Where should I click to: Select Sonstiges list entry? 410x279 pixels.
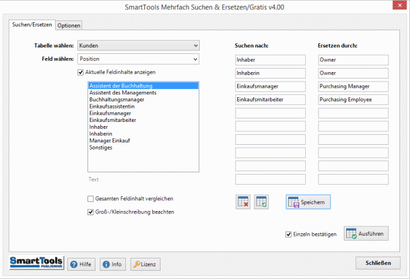coord(143,147)
